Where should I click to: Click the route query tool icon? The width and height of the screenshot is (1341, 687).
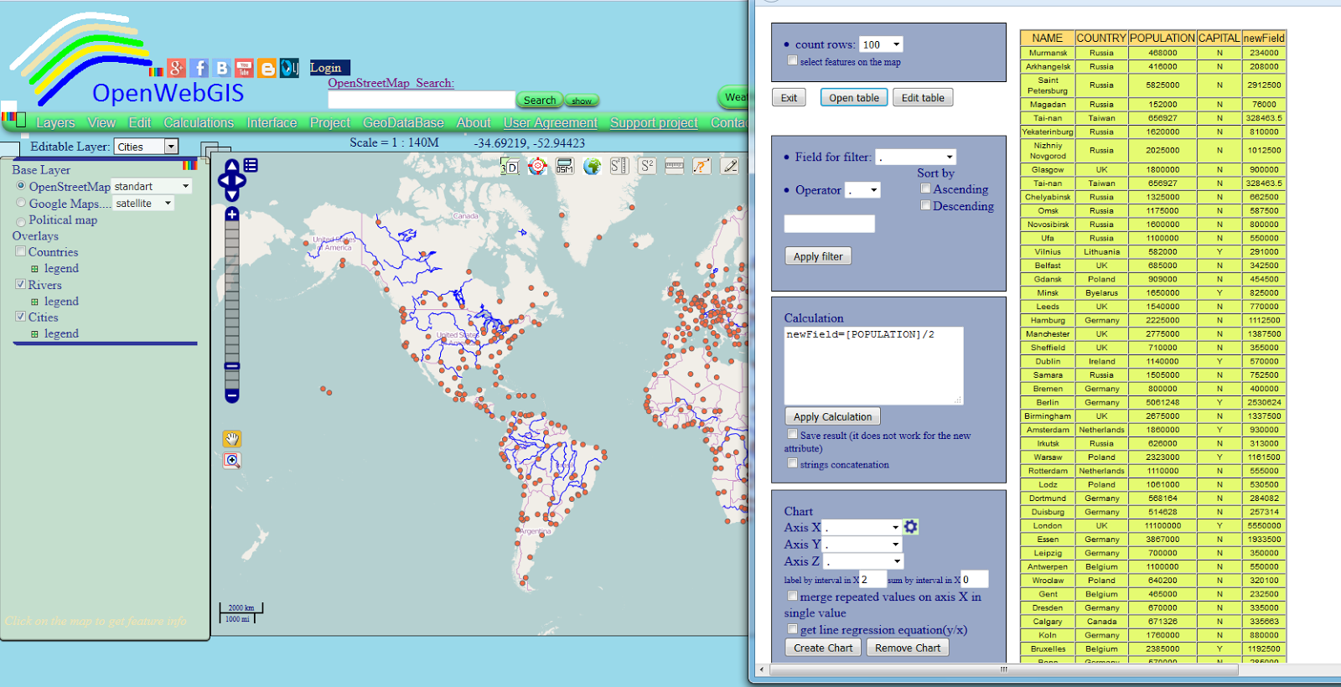click(x=702, y=166)
